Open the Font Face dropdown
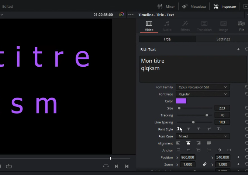The width and height of the screenshot is (248, 175). coord(203,94)
